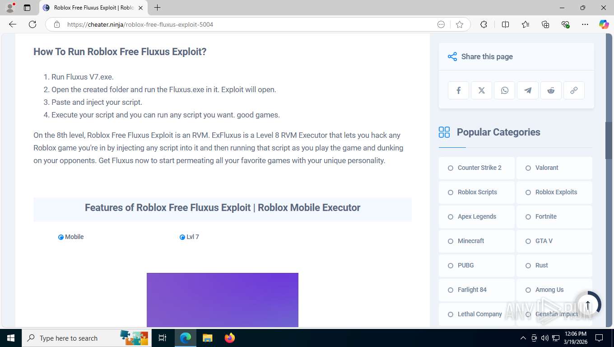This screenshot has width=614, height=347.
Task: Open Task View on taskbar
Action: (163, 338)
